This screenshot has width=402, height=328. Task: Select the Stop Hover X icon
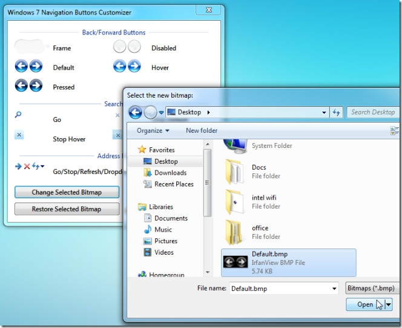[x=19, y=135]
